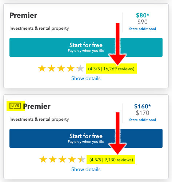The width and height of the screenshot is (172, 182).
Task: Click first gold star in Premier rating
Action: point(42,69)
